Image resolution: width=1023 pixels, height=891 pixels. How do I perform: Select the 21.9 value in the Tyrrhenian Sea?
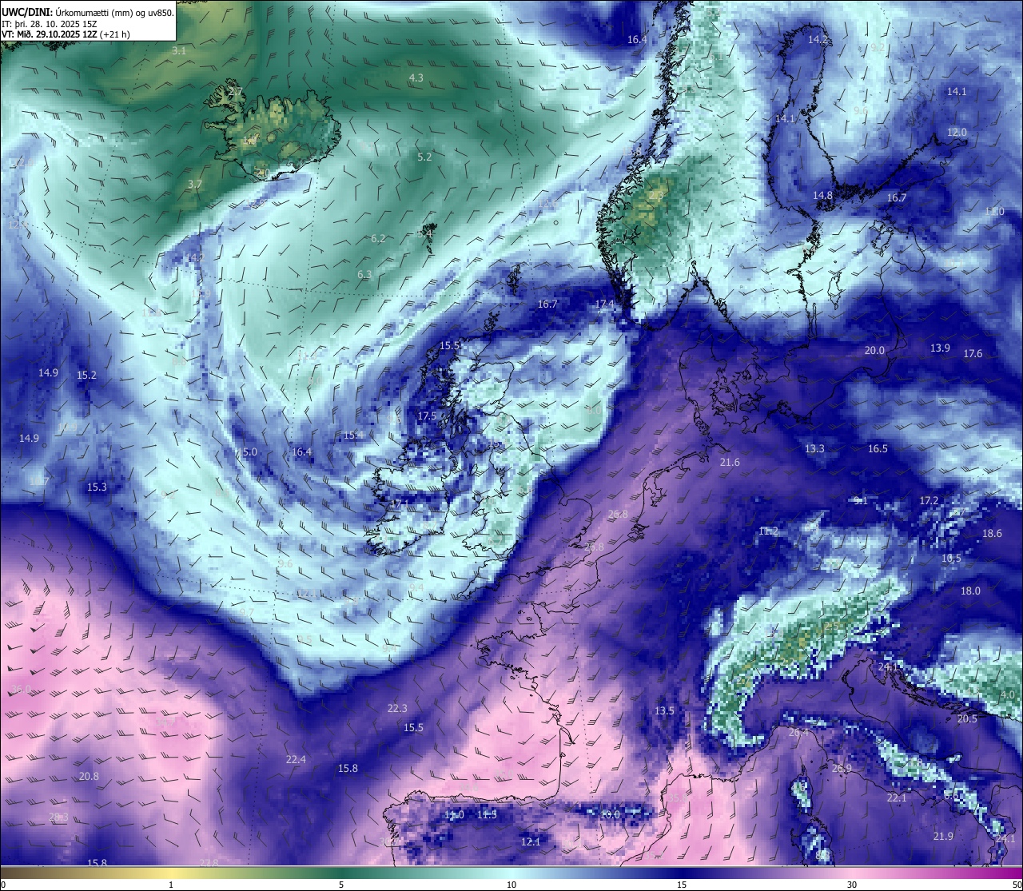click(x=943, y=836)
